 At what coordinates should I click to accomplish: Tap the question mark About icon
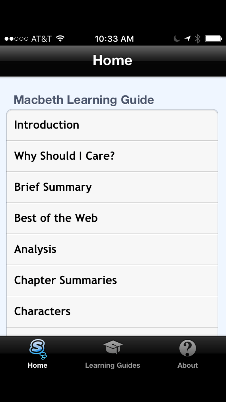pyautogui.click(x=187, y=348)
